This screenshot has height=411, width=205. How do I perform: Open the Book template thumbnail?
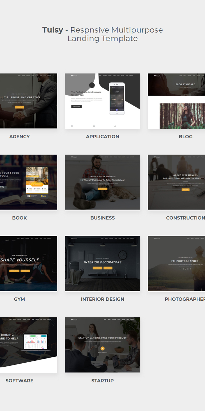click(29, 182)
